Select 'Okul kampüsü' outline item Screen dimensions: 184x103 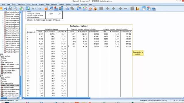pos(13,46)
